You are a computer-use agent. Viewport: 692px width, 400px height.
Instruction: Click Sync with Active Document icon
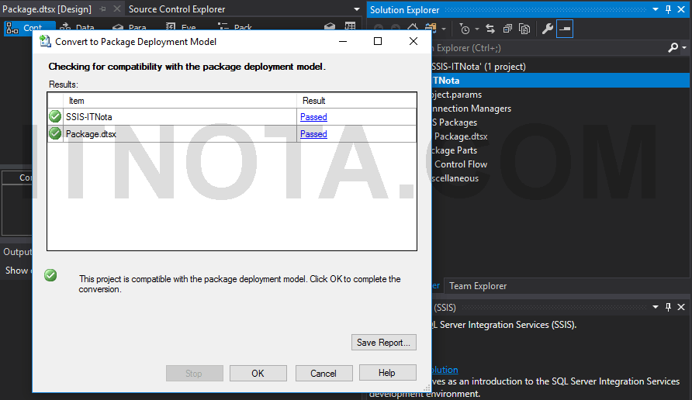point(490,29)
